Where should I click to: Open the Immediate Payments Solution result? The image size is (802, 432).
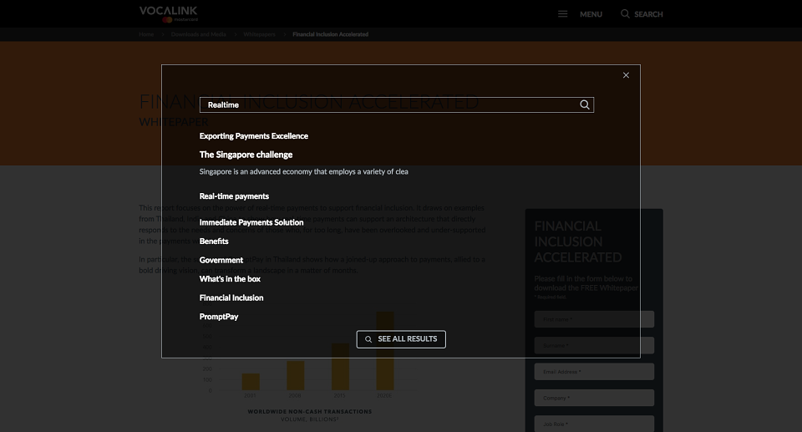click(x=251, y=222)
